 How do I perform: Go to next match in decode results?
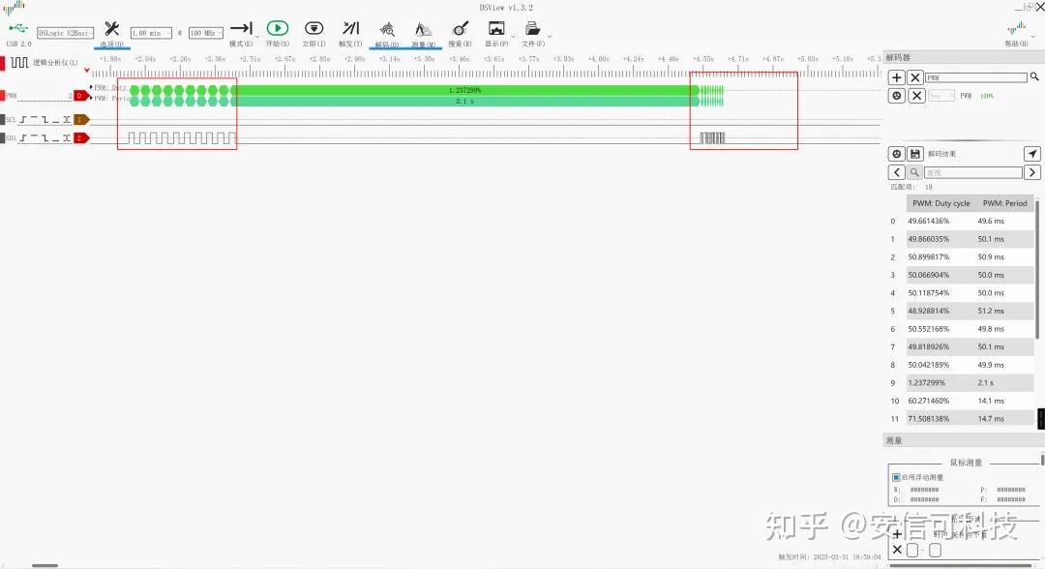1032,172
